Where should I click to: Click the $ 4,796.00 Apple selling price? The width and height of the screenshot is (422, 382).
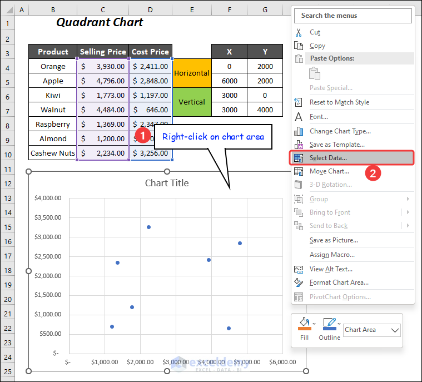(x=103, y=81)
